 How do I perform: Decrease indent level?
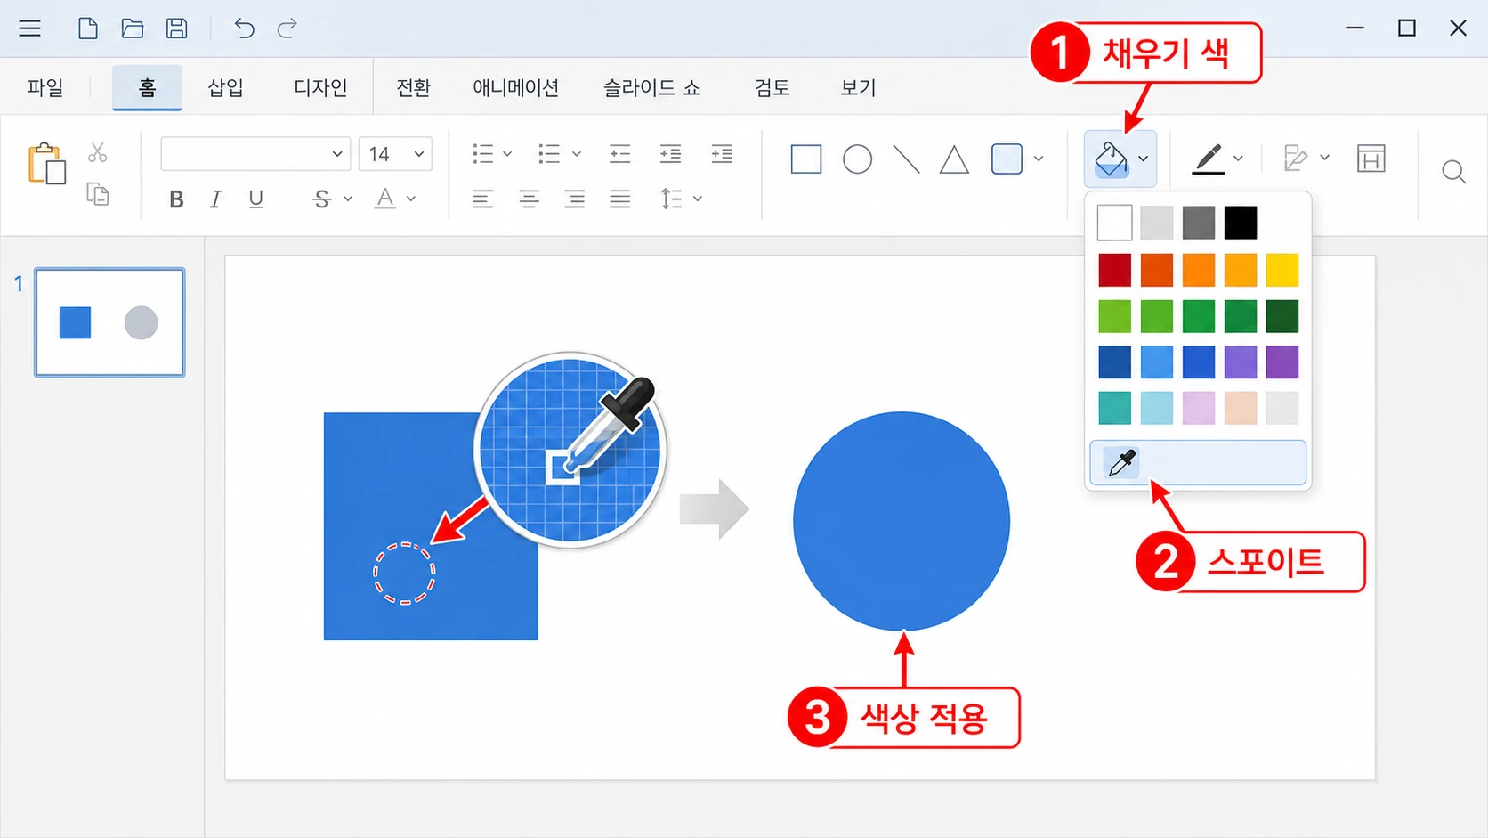pyautogui.click(x=620, y=154)
